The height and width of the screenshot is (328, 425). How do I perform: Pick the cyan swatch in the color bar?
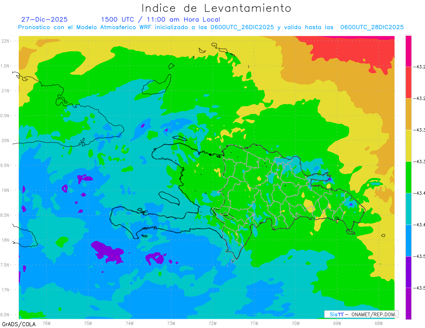[x=408, y=209]
